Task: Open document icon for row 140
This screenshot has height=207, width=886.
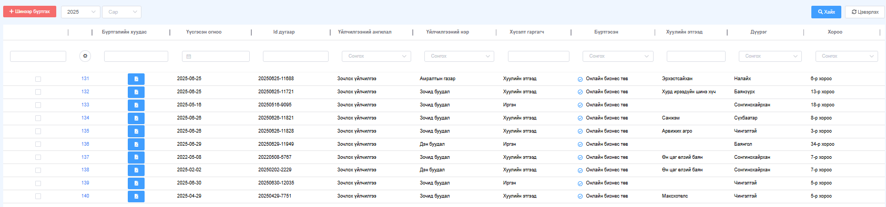Action: 136,197
